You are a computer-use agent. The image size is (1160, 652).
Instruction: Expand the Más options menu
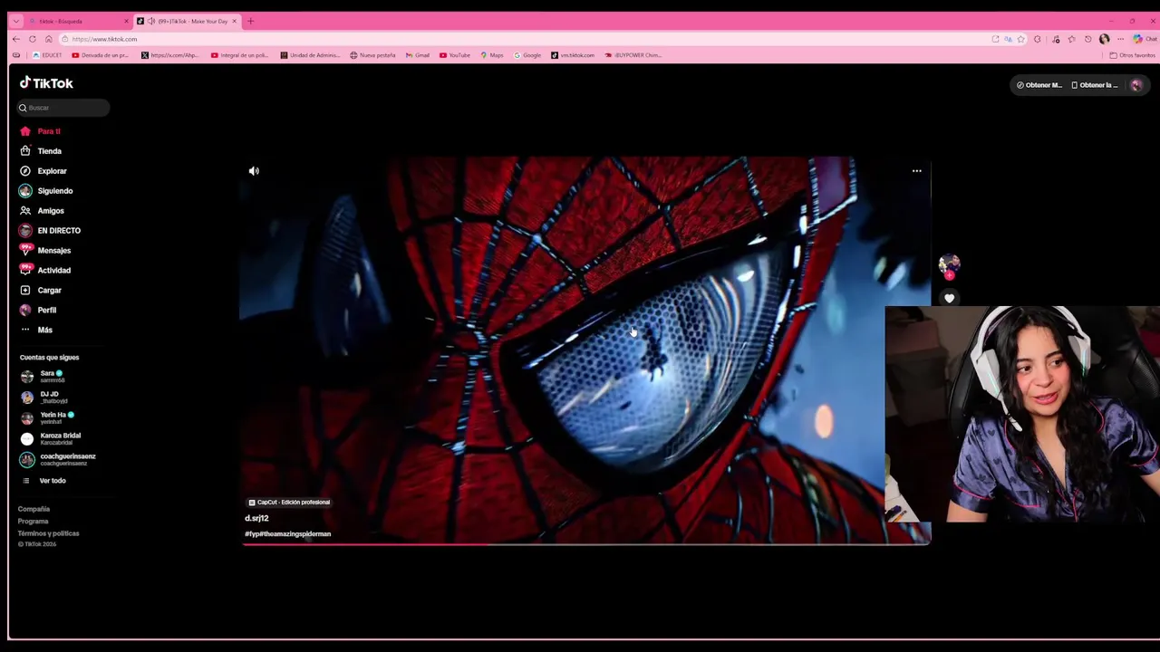36,330
